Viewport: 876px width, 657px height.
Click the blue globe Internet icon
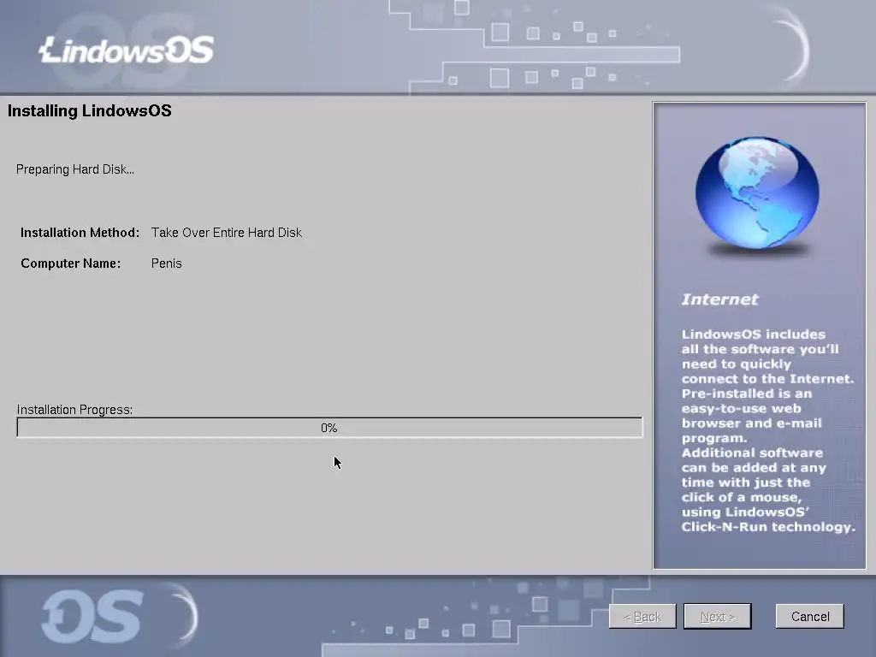[757, 194]
